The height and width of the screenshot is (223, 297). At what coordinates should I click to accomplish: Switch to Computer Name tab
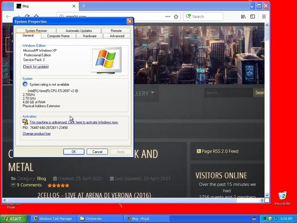(58, 36)
